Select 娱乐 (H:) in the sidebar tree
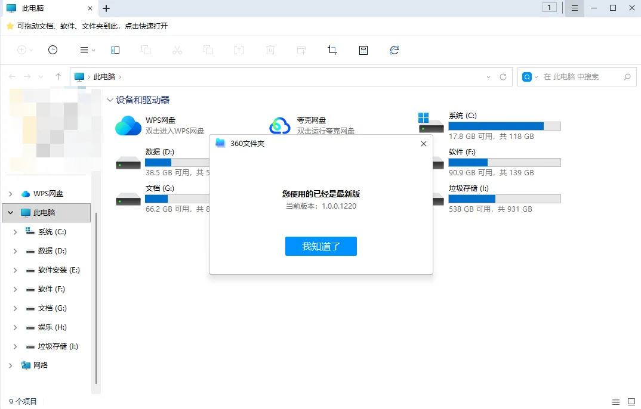Screen dimensions: 641x409 47,327
